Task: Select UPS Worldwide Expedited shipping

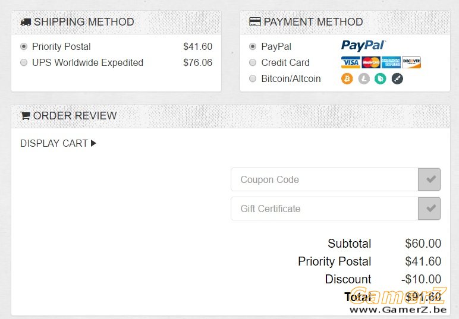Action: [x=24, y=62]
